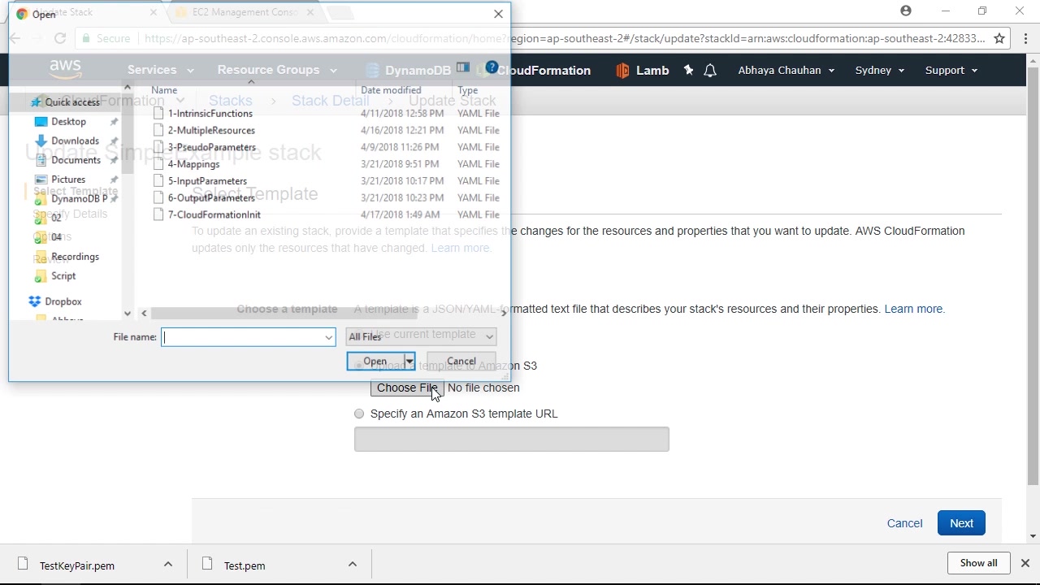
Task: Click the Pictures icon in navigation pane
Action: pyautogui.click(x=41, y=180)
